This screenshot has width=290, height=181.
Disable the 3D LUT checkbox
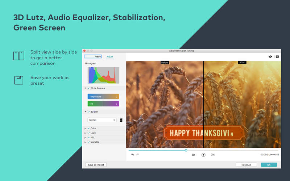tap(89, 112)
